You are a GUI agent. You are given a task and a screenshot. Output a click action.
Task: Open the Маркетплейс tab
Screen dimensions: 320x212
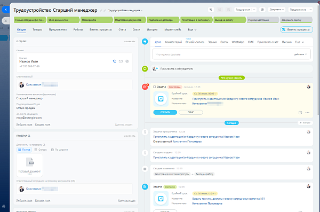173,30
